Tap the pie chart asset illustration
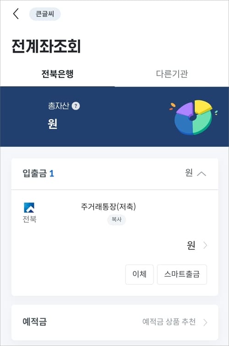This screenshot has height=346, width=229. coord(193,117)
